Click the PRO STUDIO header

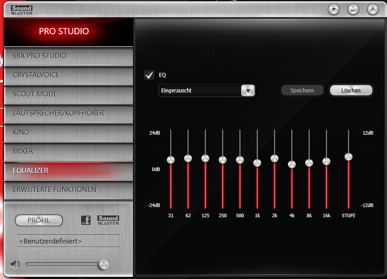(x=68, y=32)
